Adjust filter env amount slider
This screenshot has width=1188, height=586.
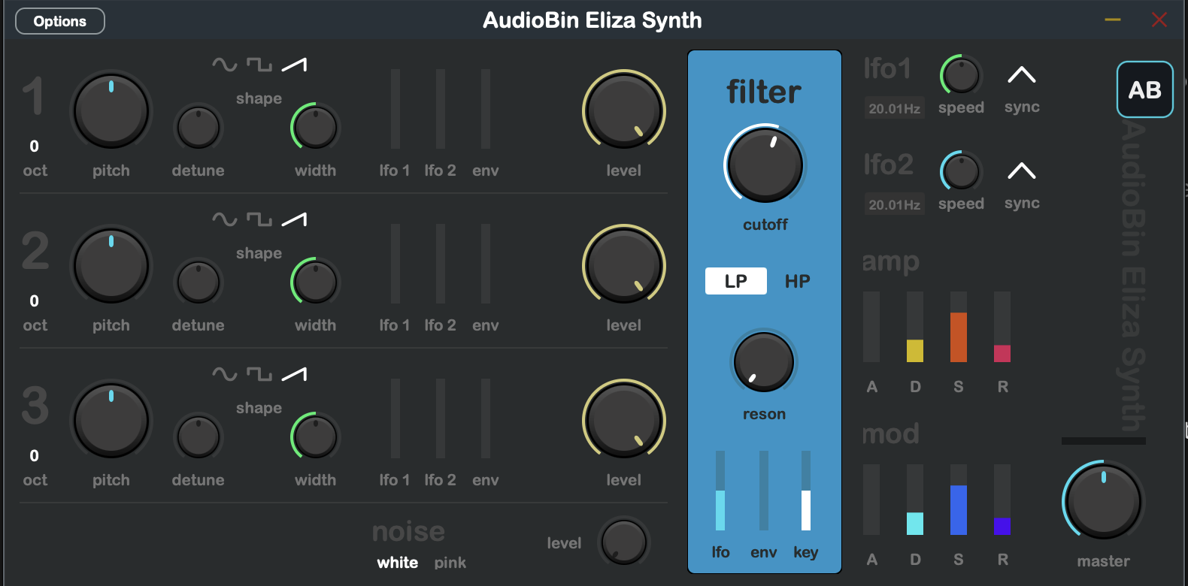click(764, 491)
